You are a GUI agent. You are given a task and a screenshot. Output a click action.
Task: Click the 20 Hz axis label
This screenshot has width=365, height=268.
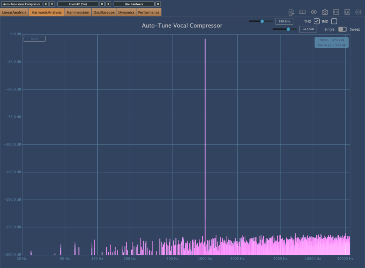22,259
